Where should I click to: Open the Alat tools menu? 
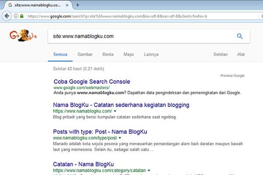click(x=241, y=54)
